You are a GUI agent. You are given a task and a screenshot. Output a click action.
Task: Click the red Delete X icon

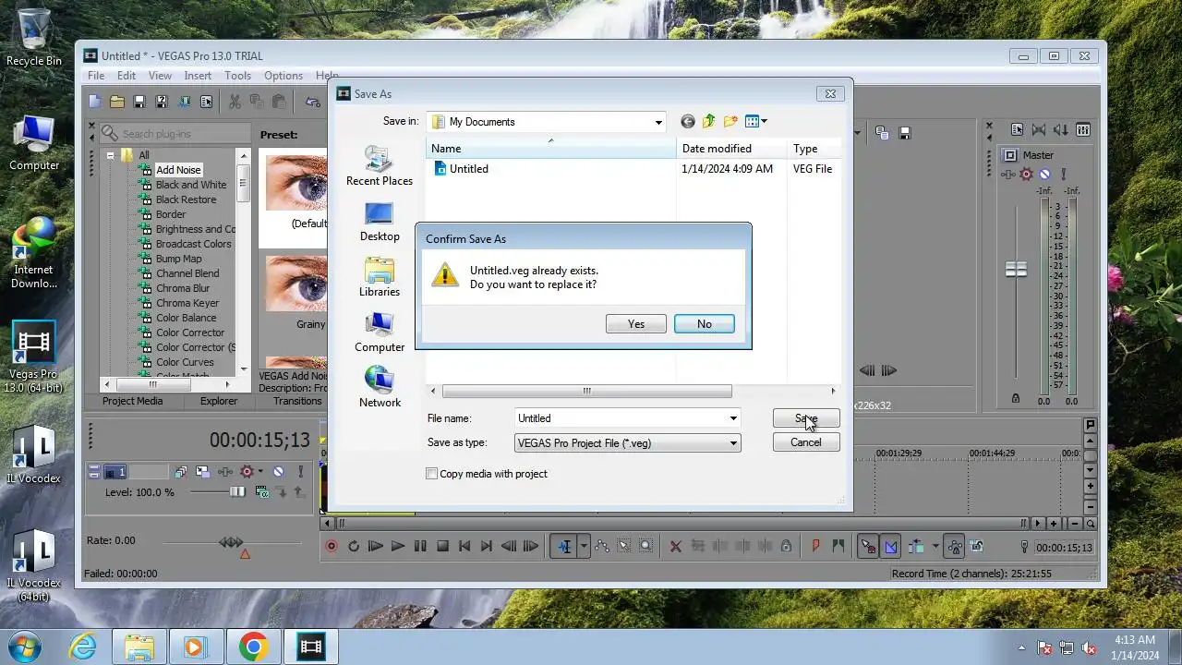675,546
